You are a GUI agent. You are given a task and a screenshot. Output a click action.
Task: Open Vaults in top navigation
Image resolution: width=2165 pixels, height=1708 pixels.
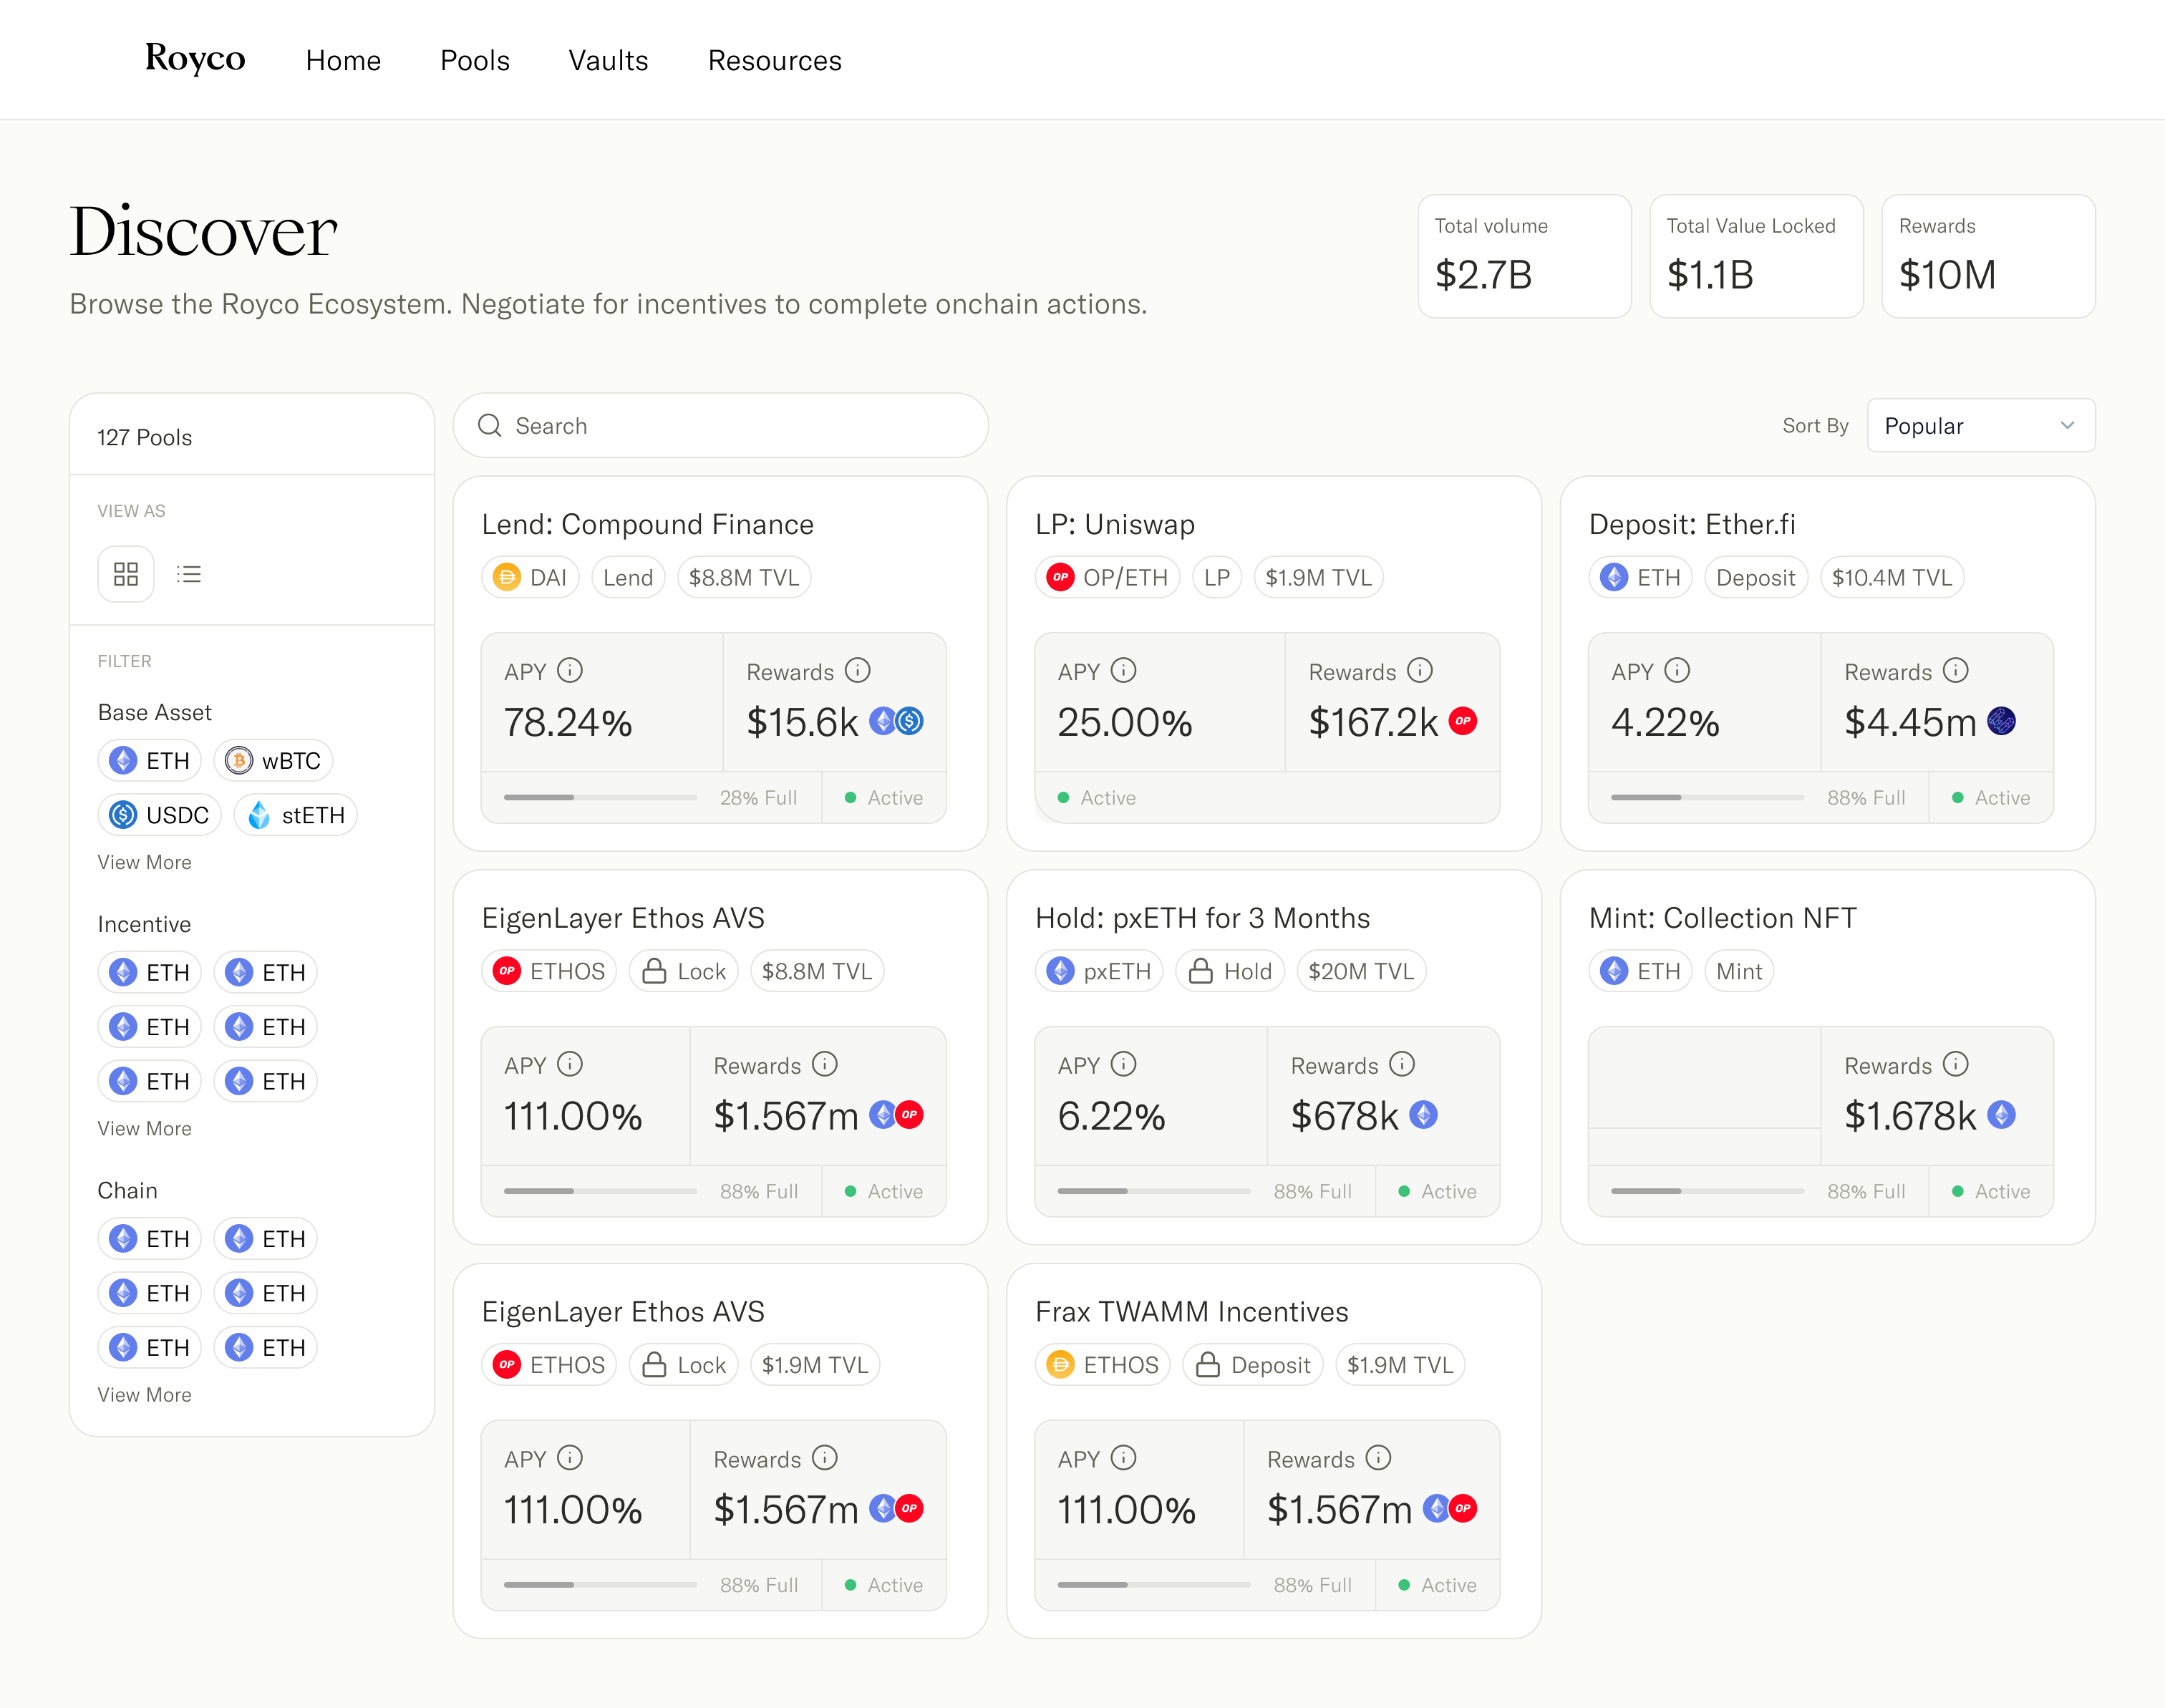608,61
